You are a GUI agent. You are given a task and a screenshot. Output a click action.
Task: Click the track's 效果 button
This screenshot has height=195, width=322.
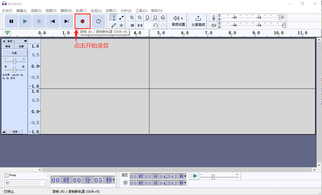point(15,53)
